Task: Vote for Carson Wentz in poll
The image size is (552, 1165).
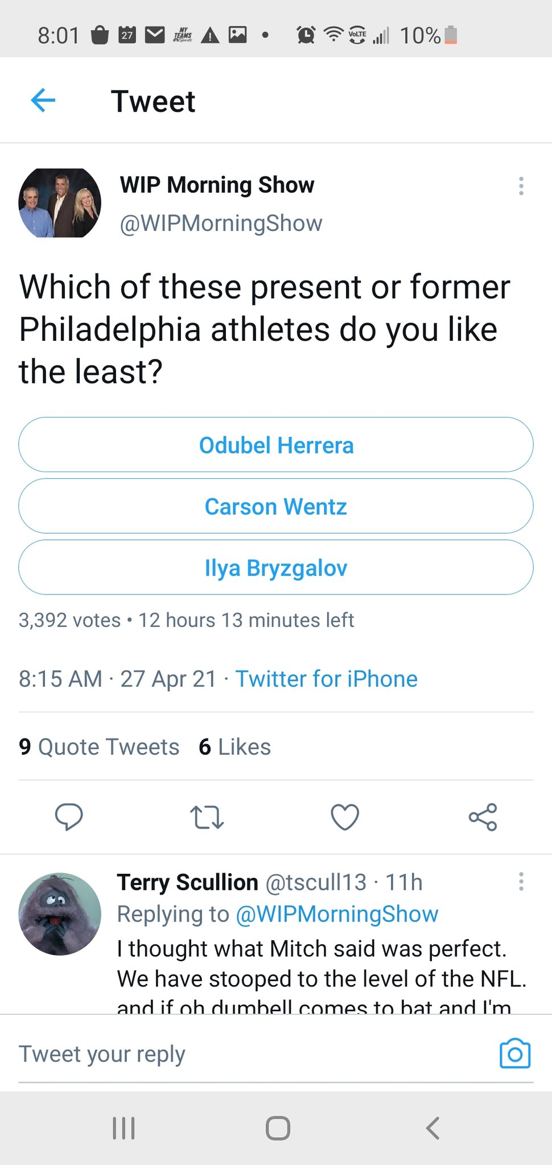Action: (276, 506)
